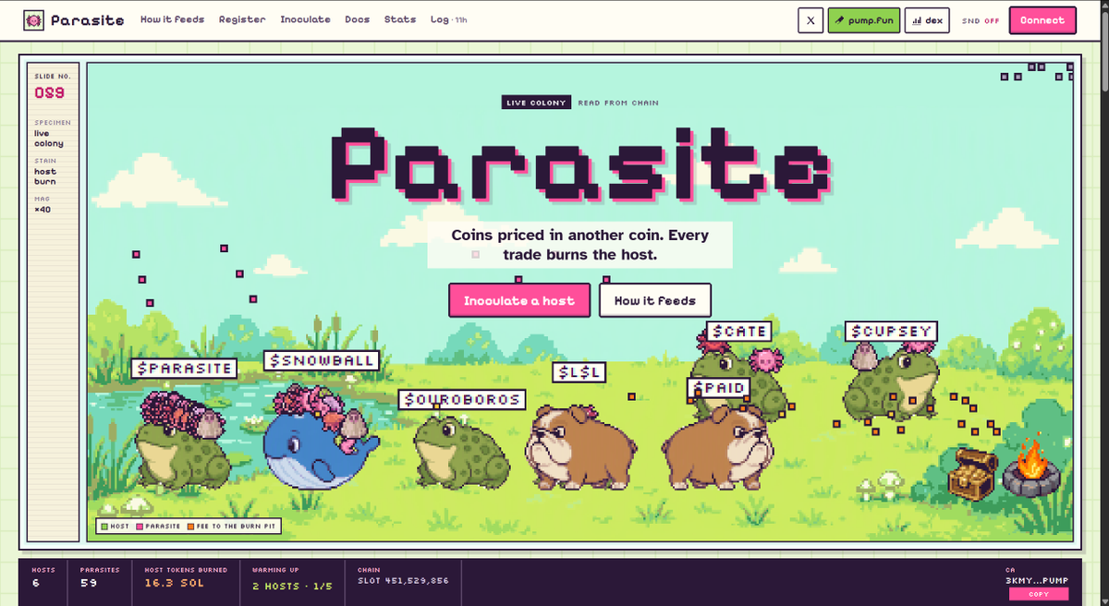The height and width of the screenshot is (606, 1109).
Task: Click the 3KMY...PUMP contract address
Action: click(x=1037, y=580)
